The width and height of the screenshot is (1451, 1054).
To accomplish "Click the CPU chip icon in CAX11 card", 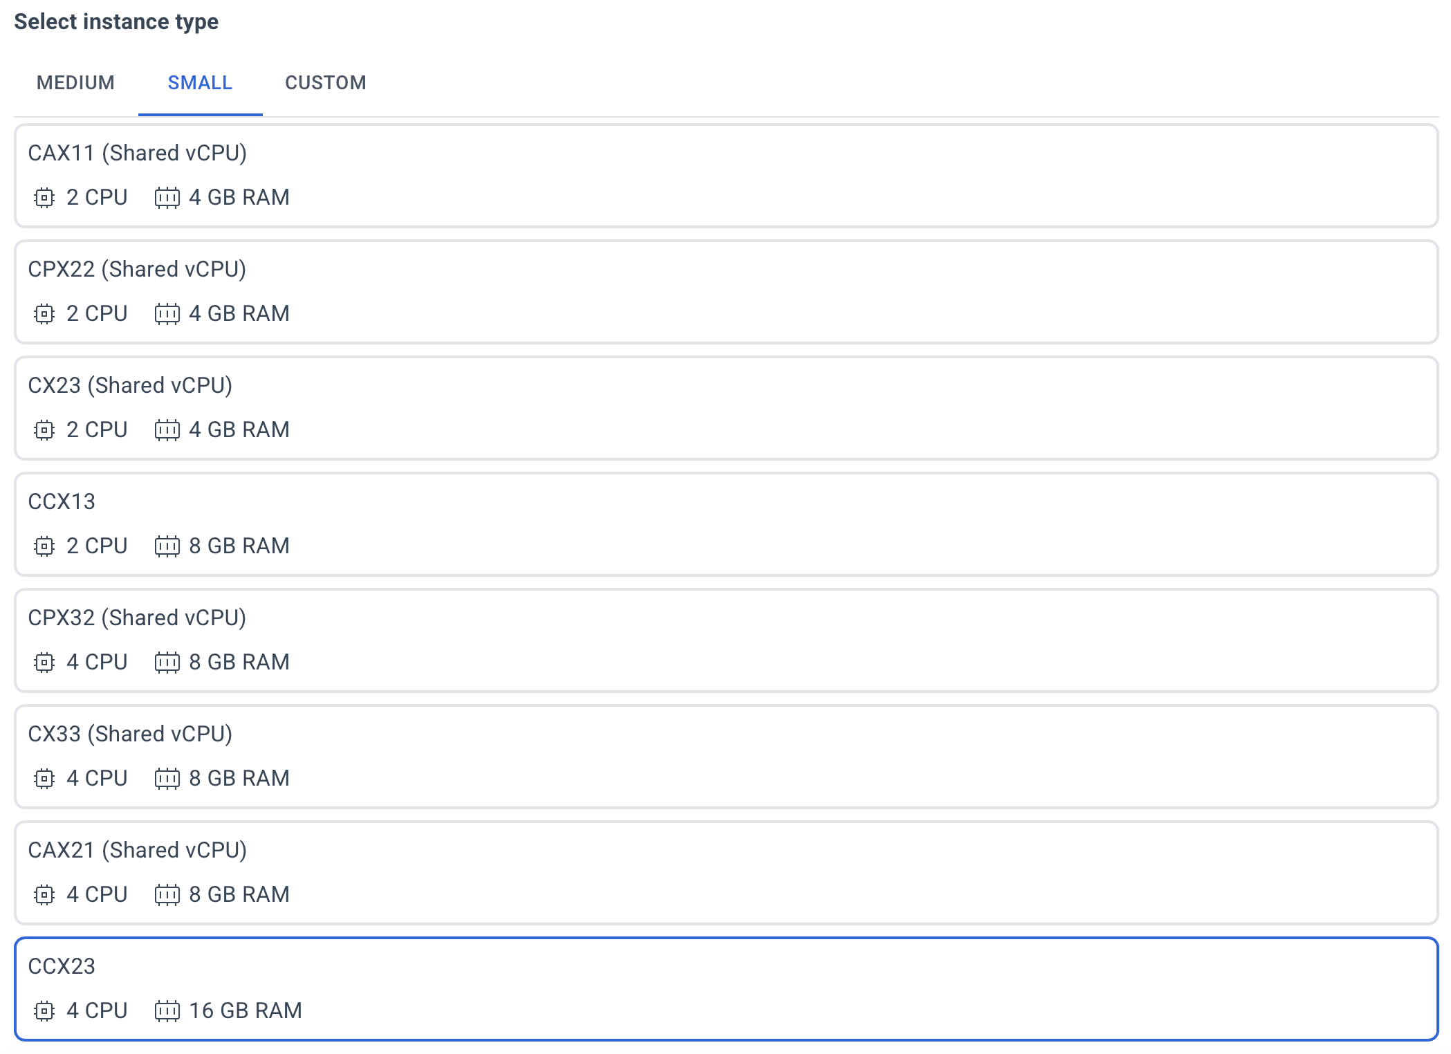I will tap(44, 198).
